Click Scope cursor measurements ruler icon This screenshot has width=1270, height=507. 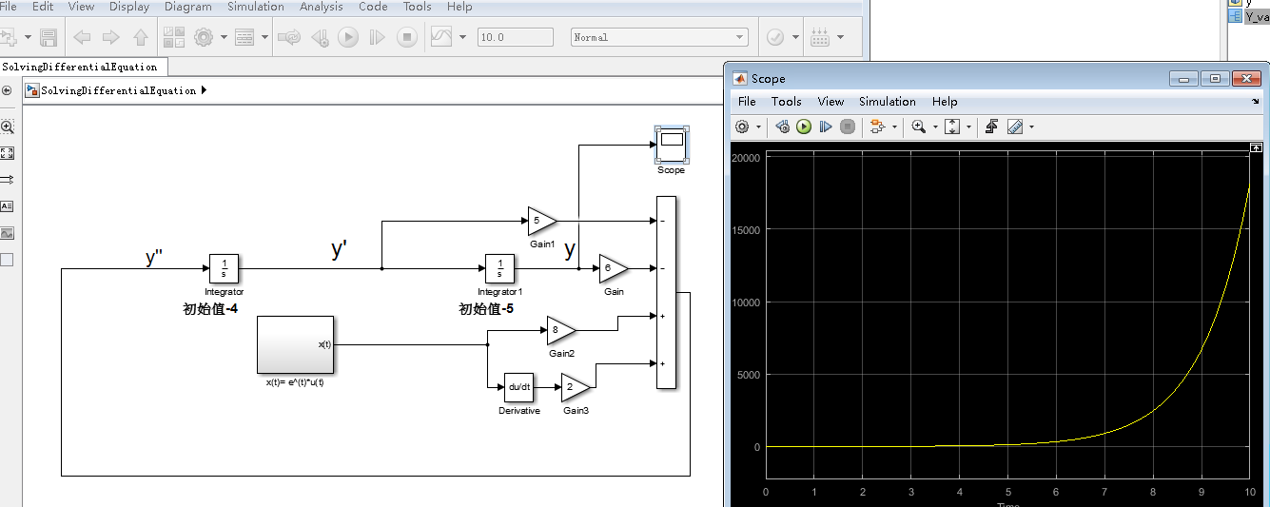pyautogui.click(x=1015, y=127)
